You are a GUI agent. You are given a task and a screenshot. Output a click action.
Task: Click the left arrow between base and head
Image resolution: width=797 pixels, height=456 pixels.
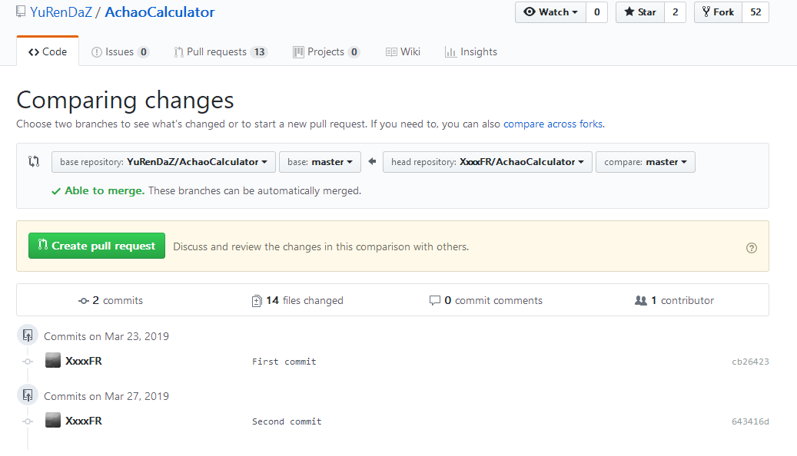click(372, 161)
